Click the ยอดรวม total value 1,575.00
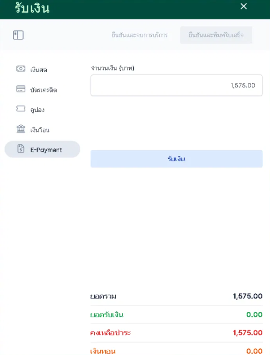The image size is (270, 355). 248,296
